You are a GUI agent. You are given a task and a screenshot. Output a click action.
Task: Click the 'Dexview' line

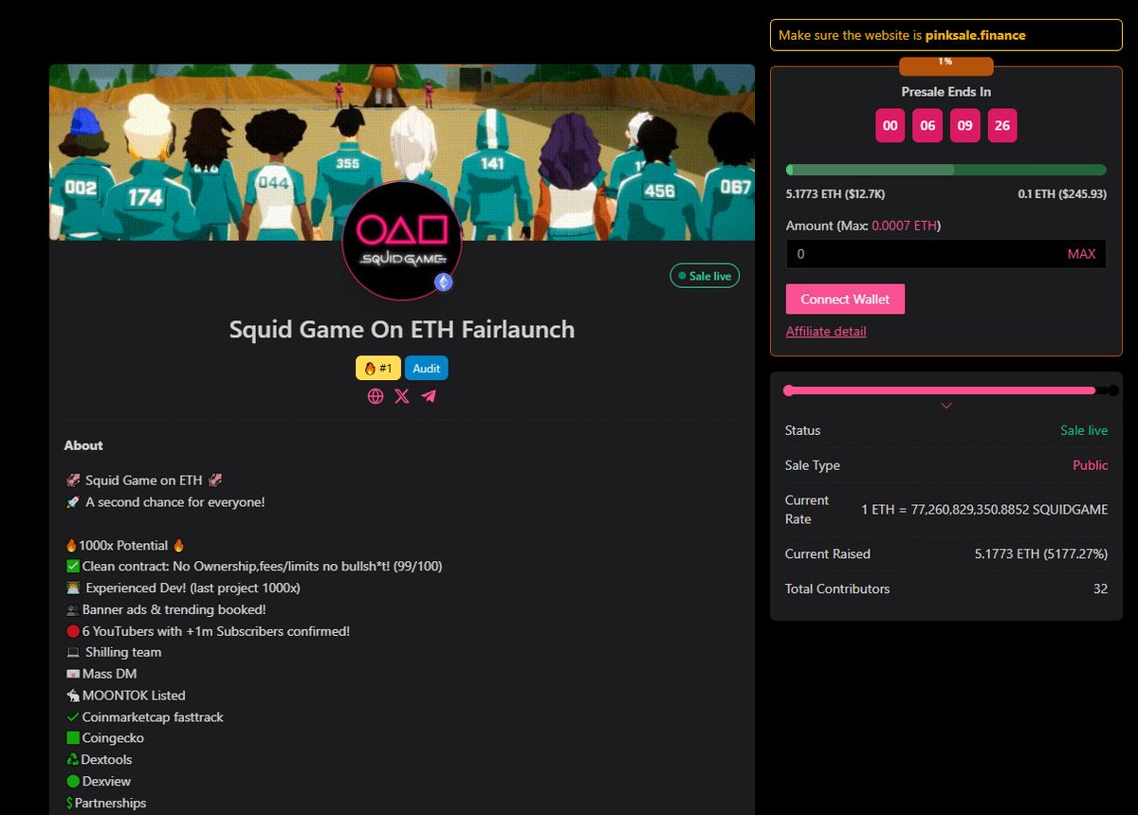tap(98, 782)
